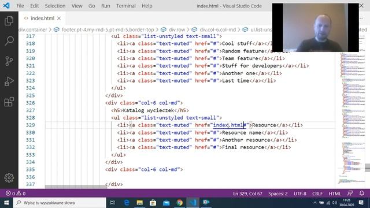Open the File menu
The width and height of the screenshot is (370, 208).
(x=20, y=6)
